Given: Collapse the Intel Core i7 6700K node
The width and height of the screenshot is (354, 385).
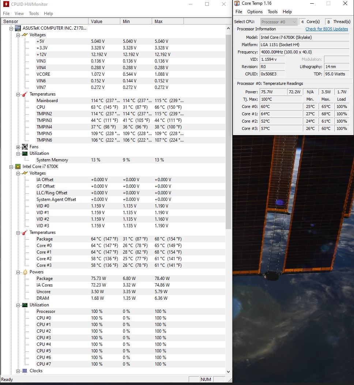Looking at the screenshot, I should click(11, 167).
